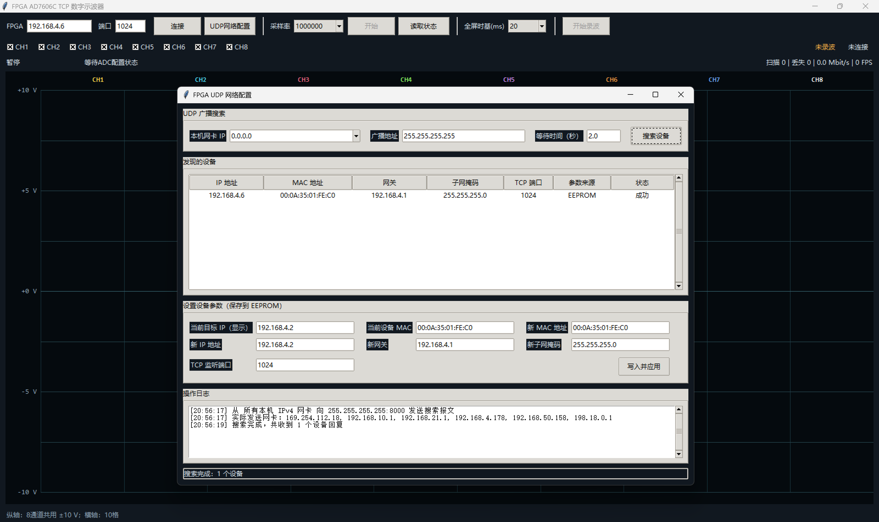Image resolution: width=879 pixels, height=522 pixels.
Task: Maximize the FPGA UDP 网络配置 dialog
Action: 655,95
